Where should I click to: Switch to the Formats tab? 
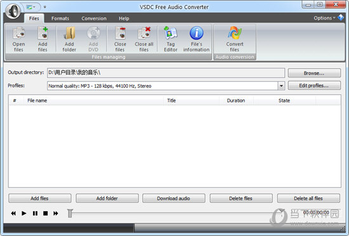coord(60,18)
